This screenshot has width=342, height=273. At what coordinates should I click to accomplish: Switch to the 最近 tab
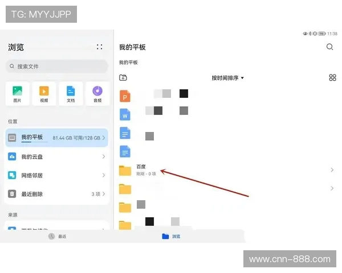click(x=57, y=236)
